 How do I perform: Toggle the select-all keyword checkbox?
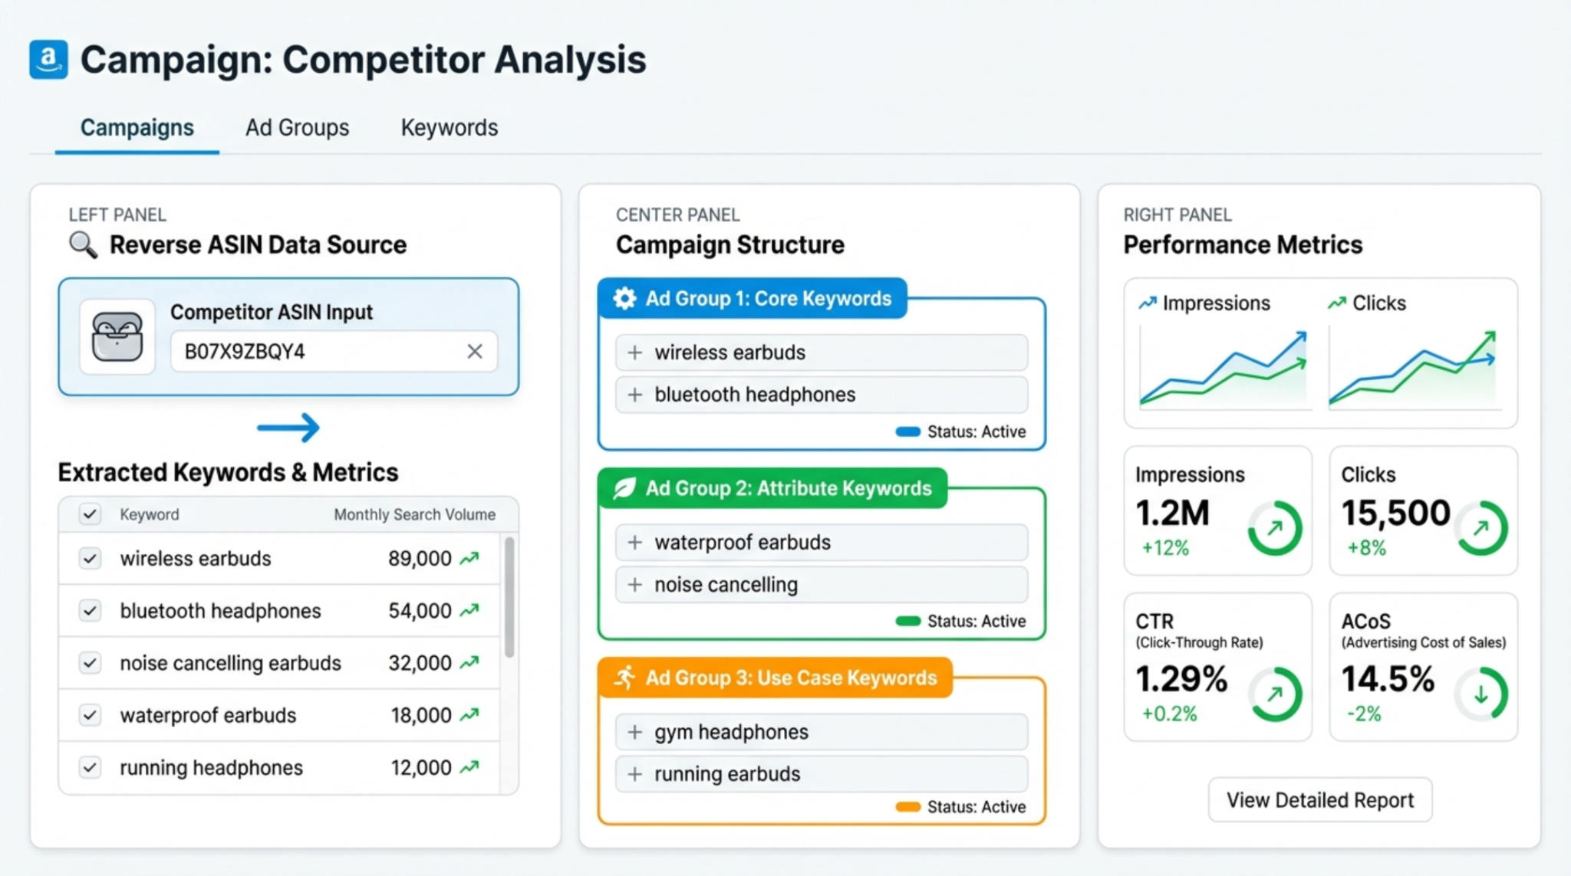click(90, 514)
